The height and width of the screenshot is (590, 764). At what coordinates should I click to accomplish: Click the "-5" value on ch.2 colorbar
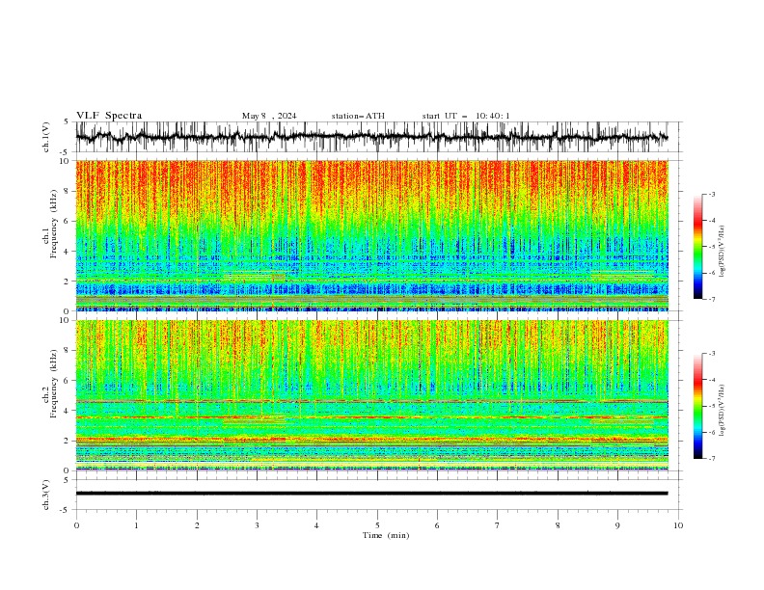click(x=711, y=406)
